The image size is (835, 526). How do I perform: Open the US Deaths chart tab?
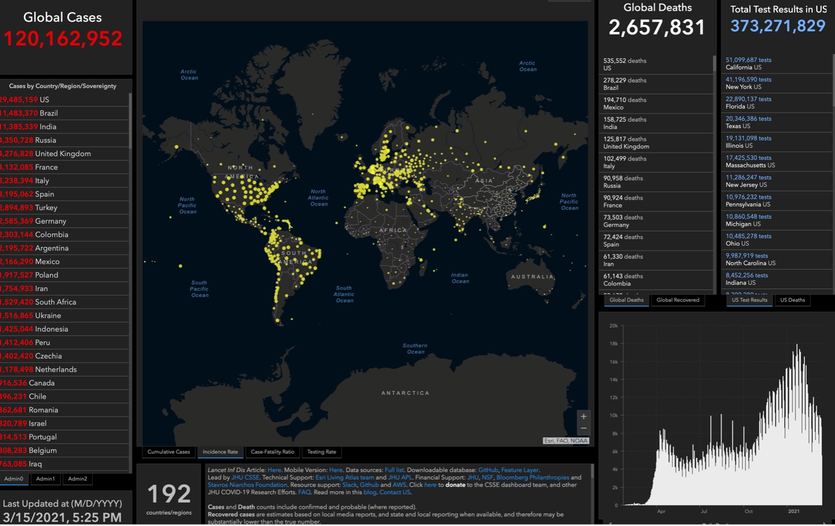792,299
